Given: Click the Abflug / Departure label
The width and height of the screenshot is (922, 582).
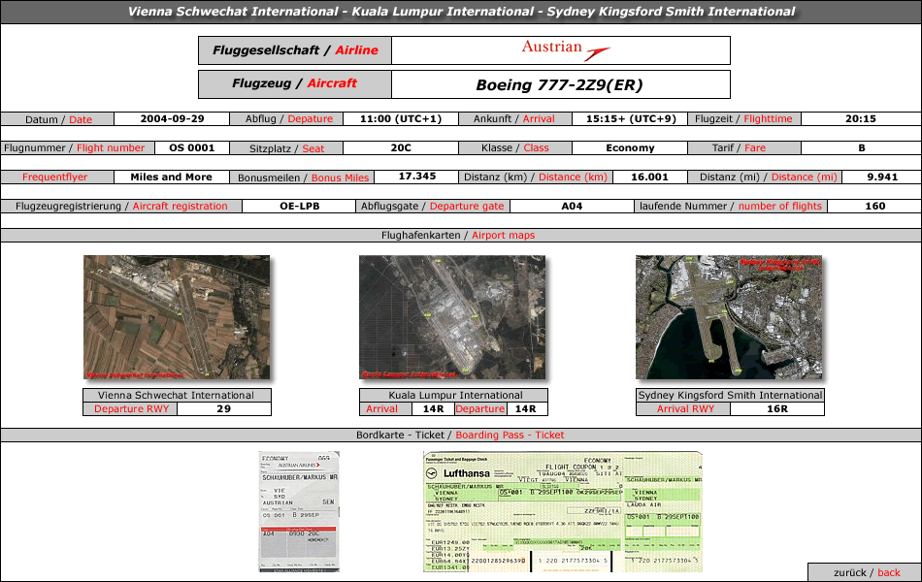Looking at the screenshot, I should coord(288,118).
